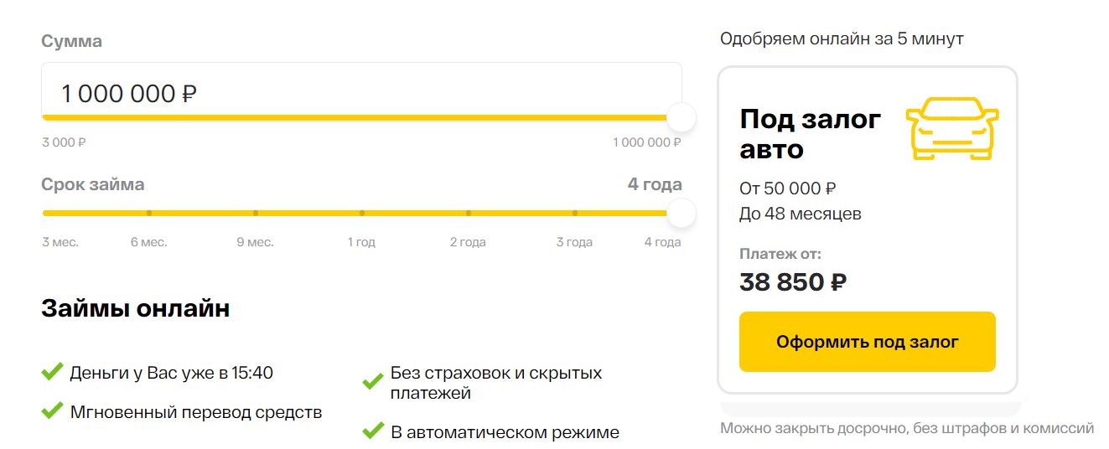Click the Срок займа slider handle

pos(681,213)
